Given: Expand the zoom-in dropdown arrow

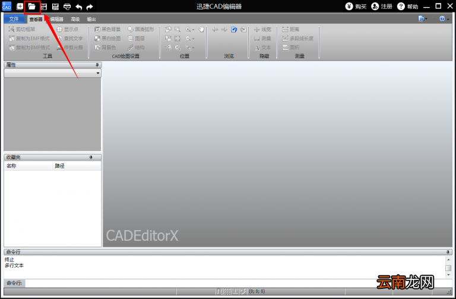Looking at the screenshot, I should [x=193, y=30].
